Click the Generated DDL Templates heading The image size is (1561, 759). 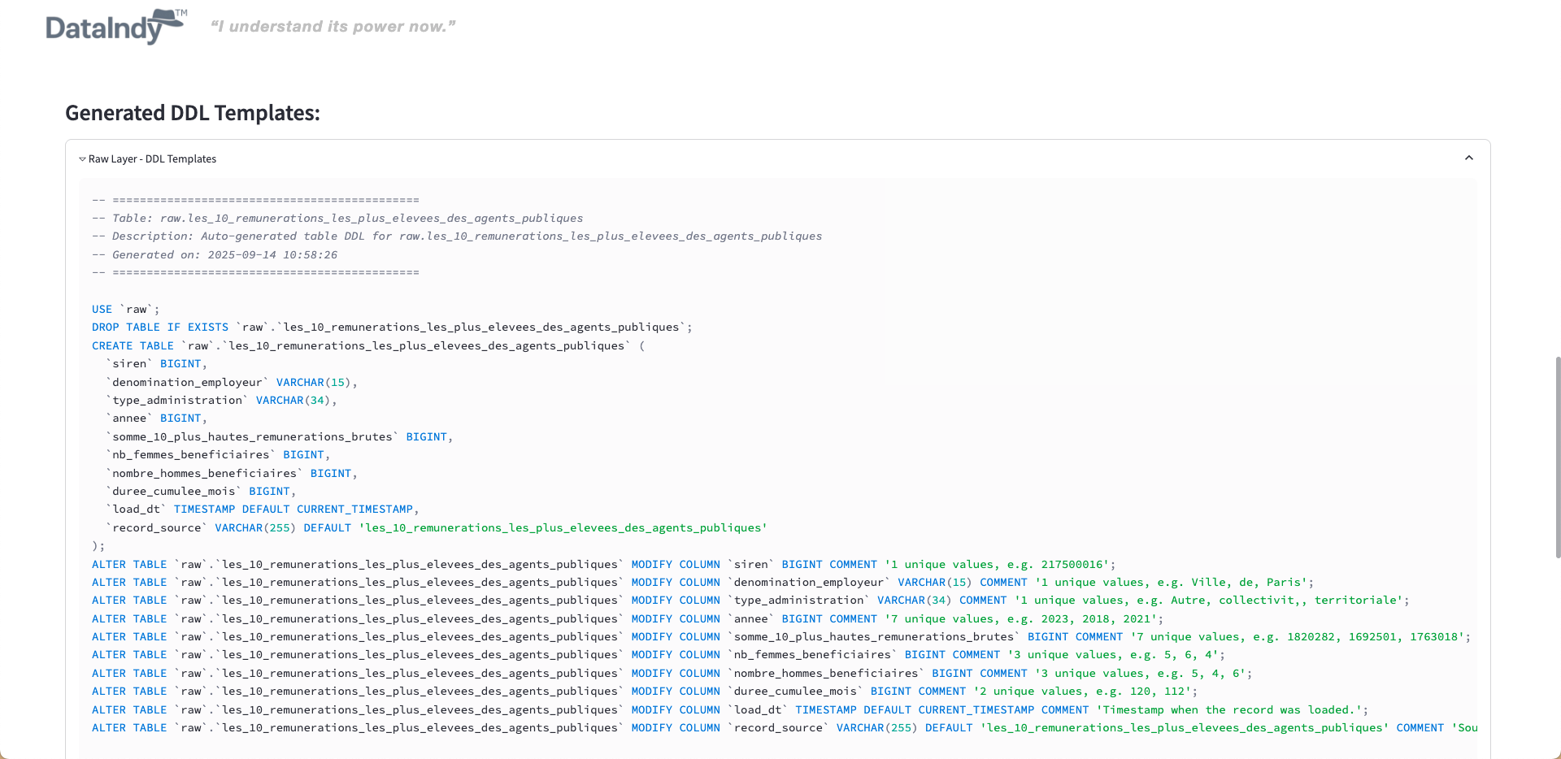193,113
